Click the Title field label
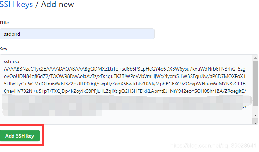The height and width of the screenshot is (152, 259). click(5, 23)
